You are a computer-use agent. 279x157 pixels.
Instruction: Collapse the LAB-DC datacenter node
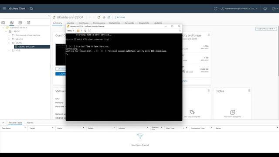[6, 31]
